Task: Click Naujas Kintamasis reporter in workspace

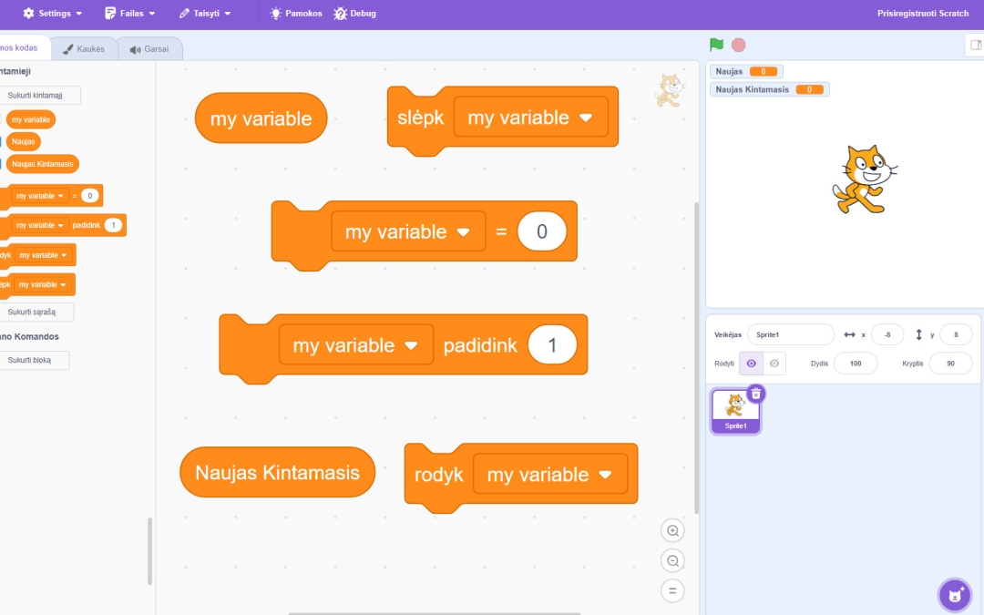Action: 277,472
